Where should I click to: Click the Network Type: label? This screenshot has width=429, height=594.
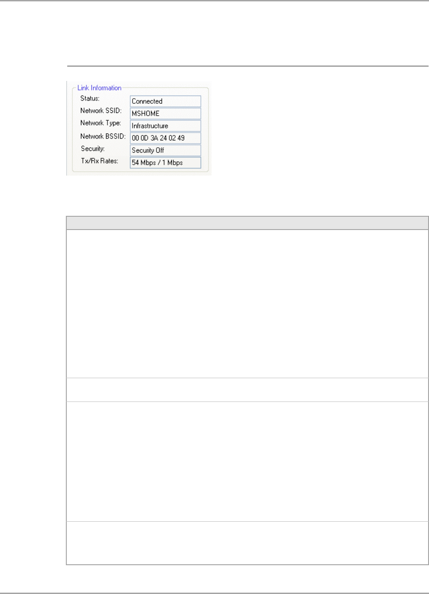point(101,123)
